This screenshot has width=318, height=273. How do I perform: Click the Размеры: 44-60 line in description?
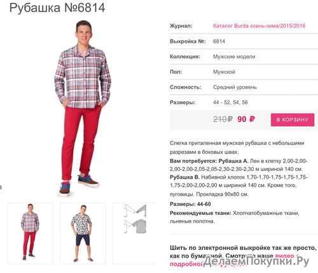click(x=190, y=204)
